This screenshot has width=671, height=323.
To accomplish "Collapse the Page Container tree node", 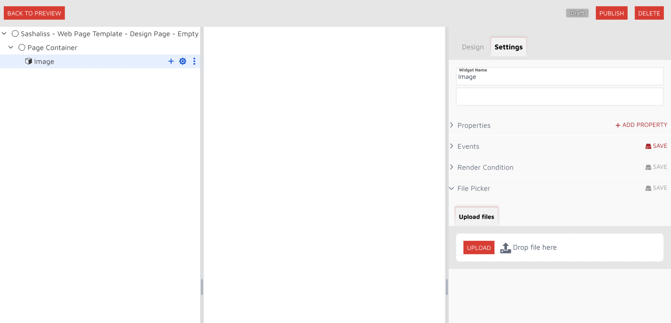I will (x=11, y=47).
